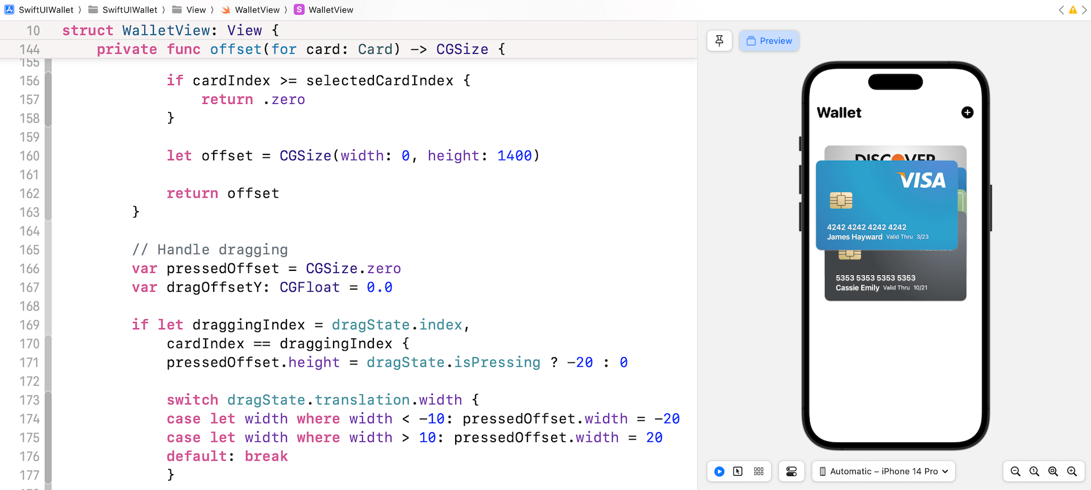Viewport: 1091px width, 490px height.
Task: Click 'selectedCardIndex' on line 156
Action: (x=380, y=81)
